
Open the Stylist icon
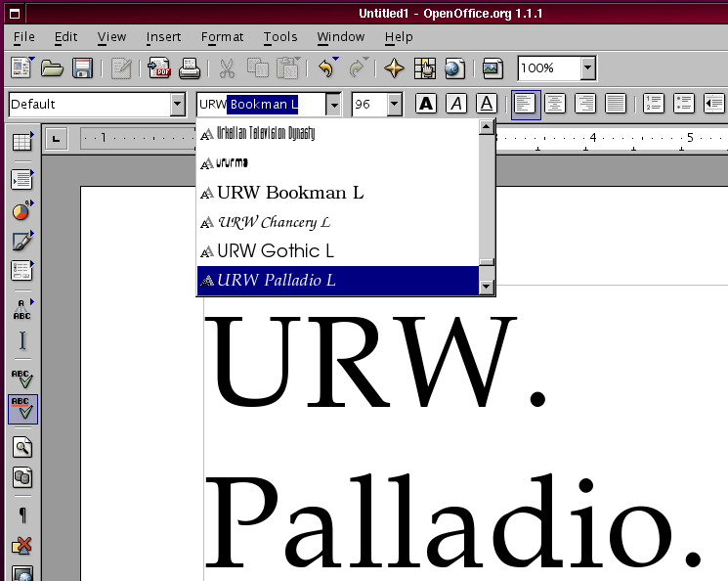point(425,67)
